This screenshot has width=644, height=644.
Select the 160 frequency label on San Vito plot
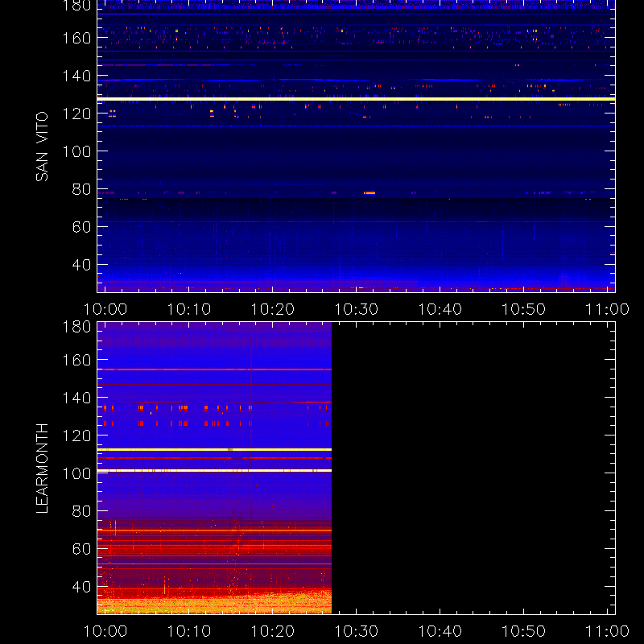(76, 38)
